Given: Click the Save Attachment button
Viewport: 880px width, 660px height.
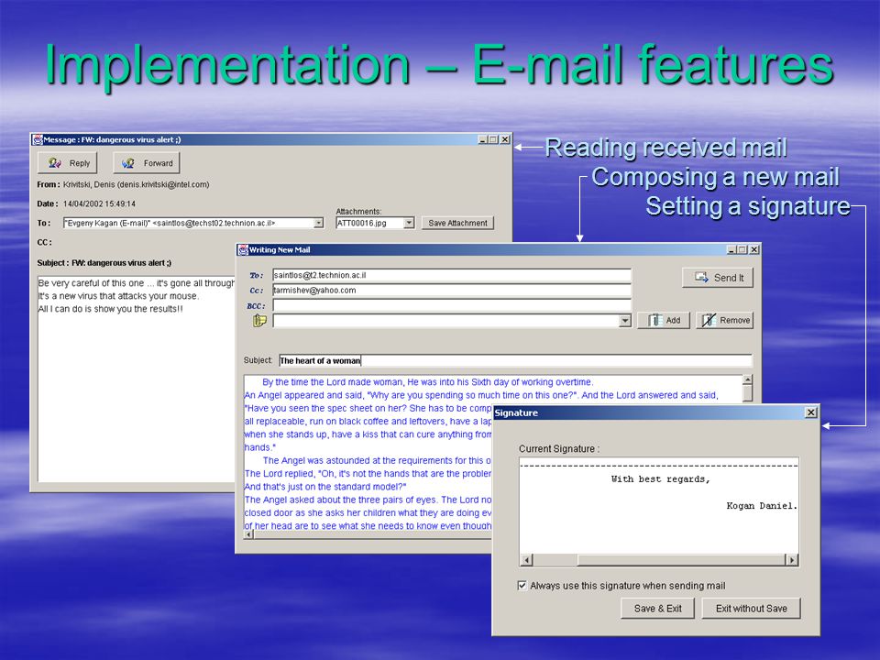Looking at the screenshot, I should point(457,223).
